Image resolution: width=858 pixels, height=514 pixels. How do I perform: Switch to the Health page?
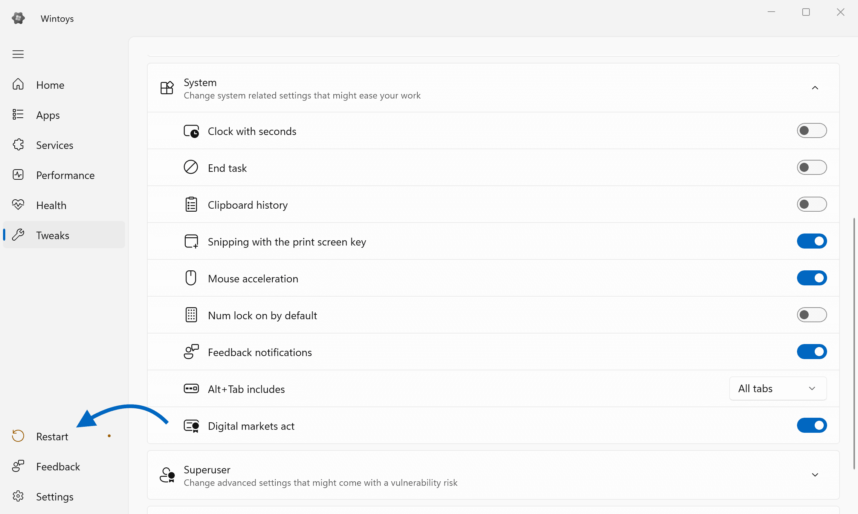tap(64, 205)
